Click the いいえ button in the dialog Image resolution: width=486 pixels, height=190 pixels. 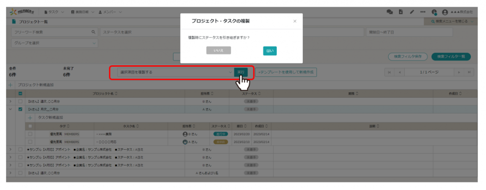click(218, 51)
